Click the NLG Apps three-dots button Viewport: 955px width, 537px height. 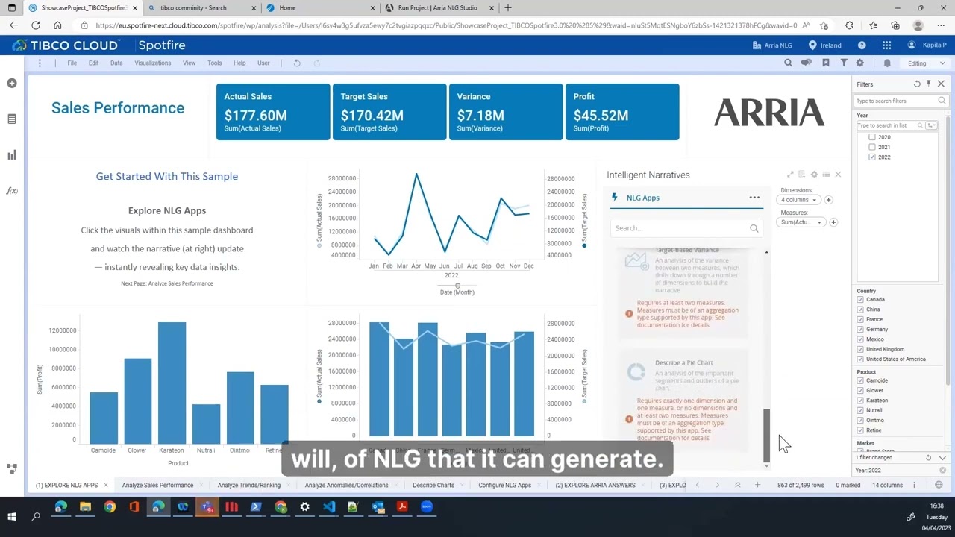(x=754, y=198)
